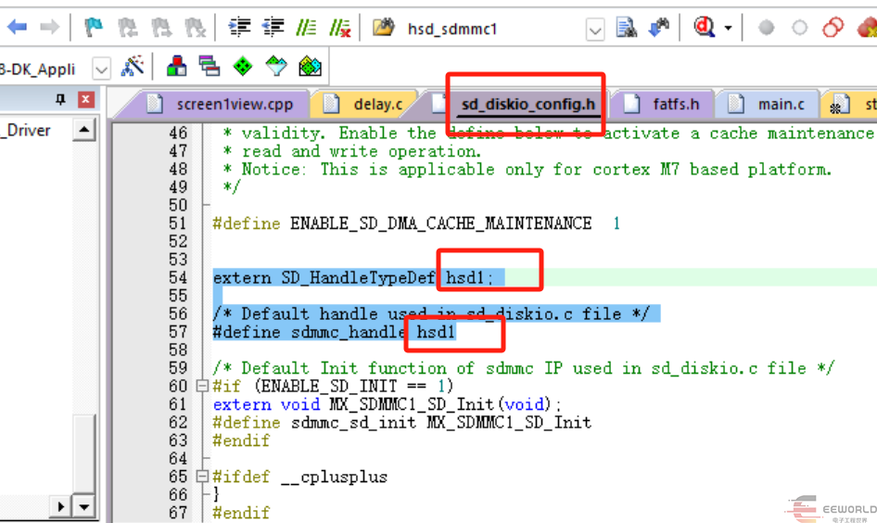Launch the Pack Installer
This screenshot has width=877, height=523.
[x=310, y=67]
